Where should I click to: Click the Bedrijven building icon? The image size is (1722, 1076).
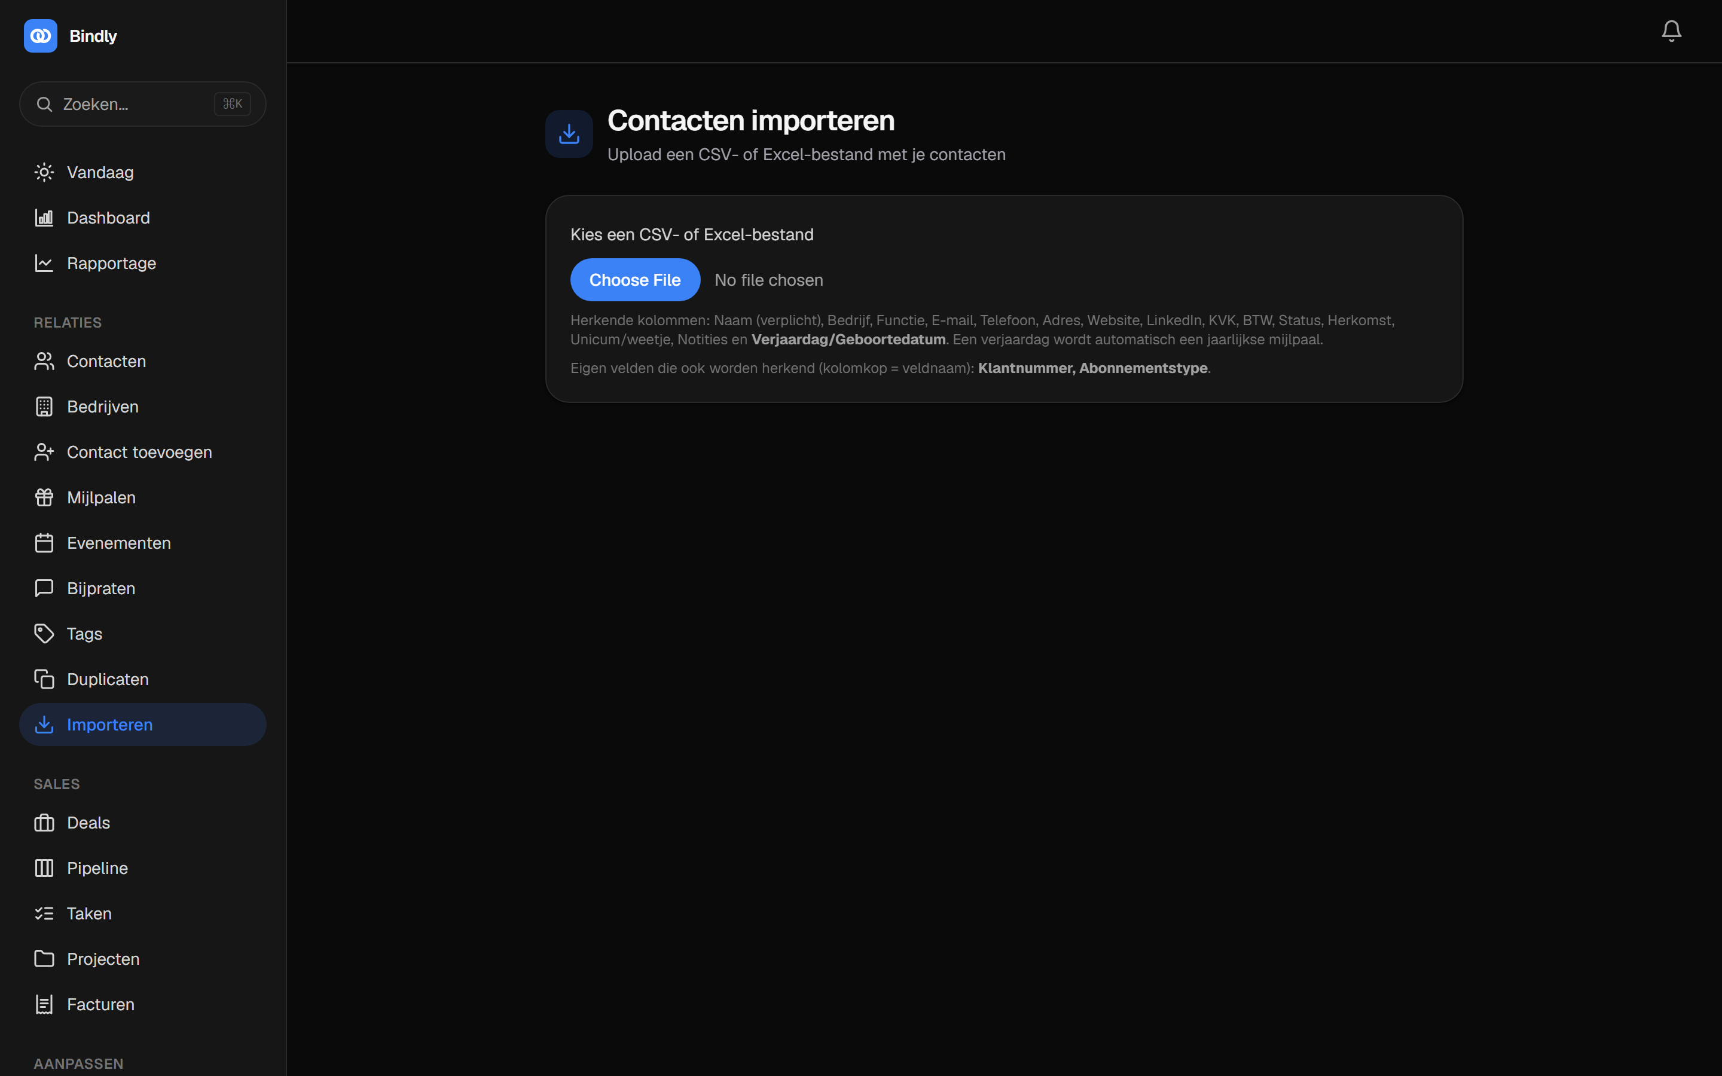(44, 407)
